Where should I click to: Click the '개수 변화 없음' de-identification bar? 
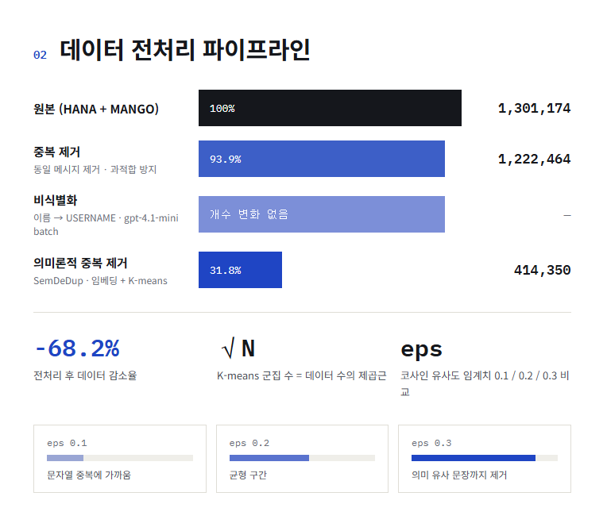pyautogui.click(x=322, y=214)
